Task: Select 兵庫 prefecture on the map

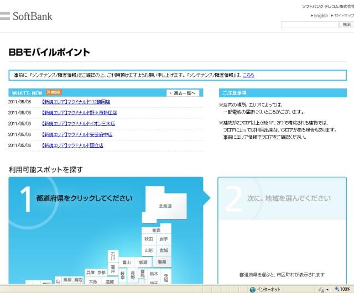Action: coord(90,273)
